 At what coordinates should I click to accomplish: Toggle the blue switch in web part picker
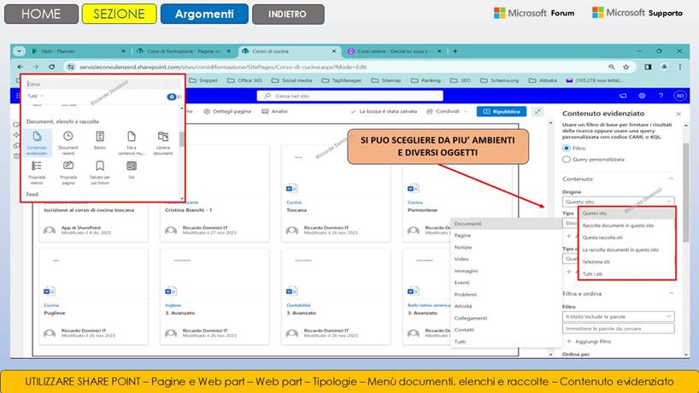[172, 97]
